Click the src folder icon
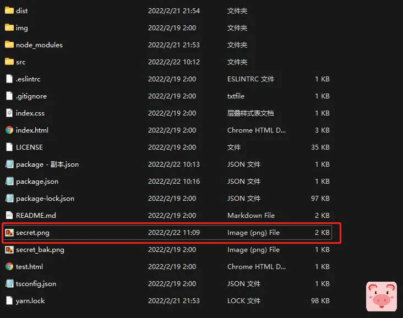The height and width of the screenshot is (318, 403). pyautogui.click(x=9, y=62)
